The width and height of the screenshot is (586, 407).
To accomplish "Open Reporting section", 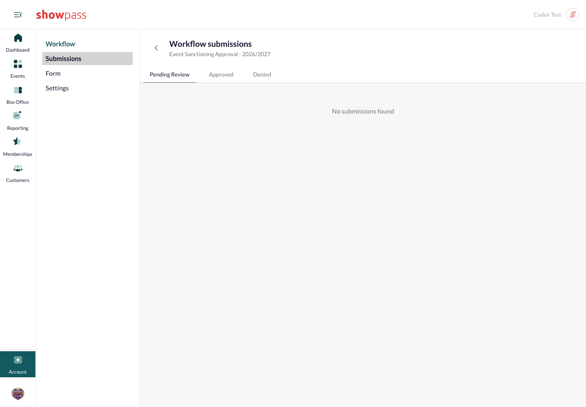I will [17, 120].
